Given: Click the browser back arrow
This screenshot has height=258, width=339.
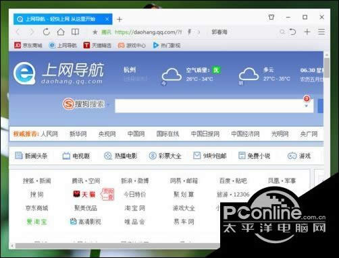Looking at the screenshot, I should point(18,32).
